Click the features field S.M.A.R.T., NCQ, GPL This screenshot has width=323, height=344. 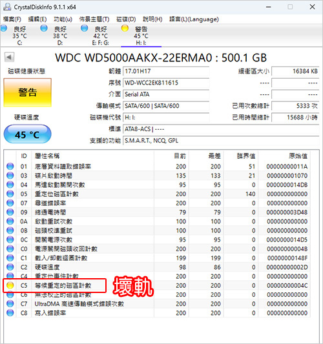click(x=221, y=141)
